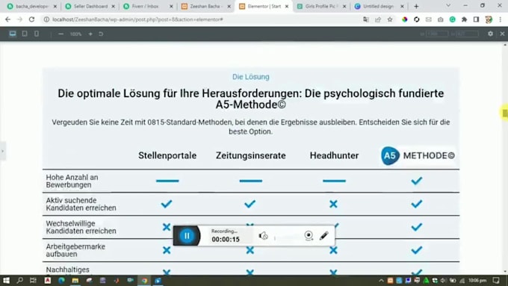The image size is (508, 286).
Task: Expand the collapsed Elementor side panel
Action: pos(2,151)
